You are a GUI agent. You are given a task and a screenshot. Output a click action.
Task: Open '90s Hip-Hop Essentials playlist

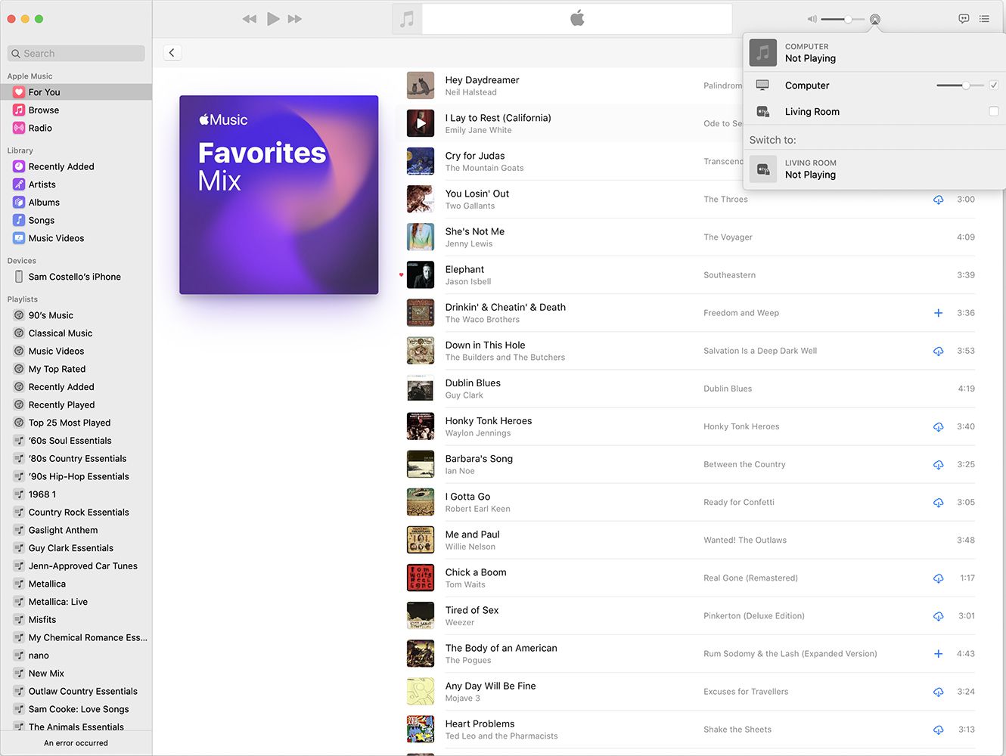click(x=76, y=476)
